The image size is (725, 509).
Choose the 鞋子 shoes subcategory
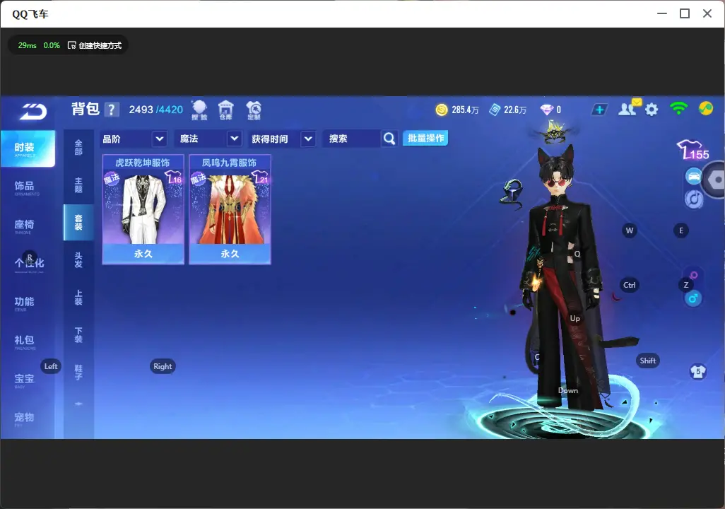[78, 373]
